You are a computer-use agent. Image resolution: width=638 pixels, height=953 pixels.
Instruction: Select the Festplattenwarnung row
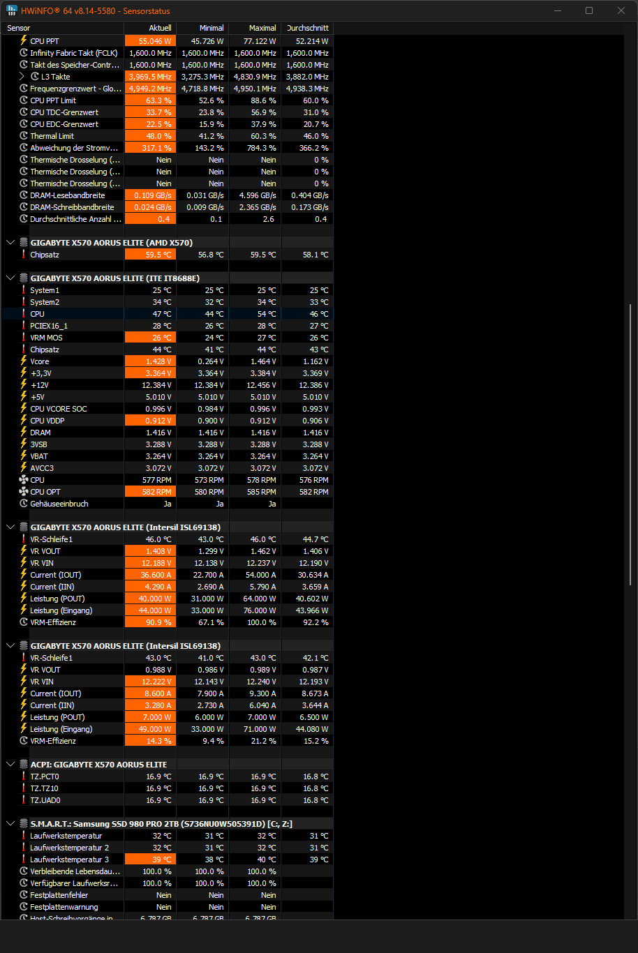click(x=168, y=907)
